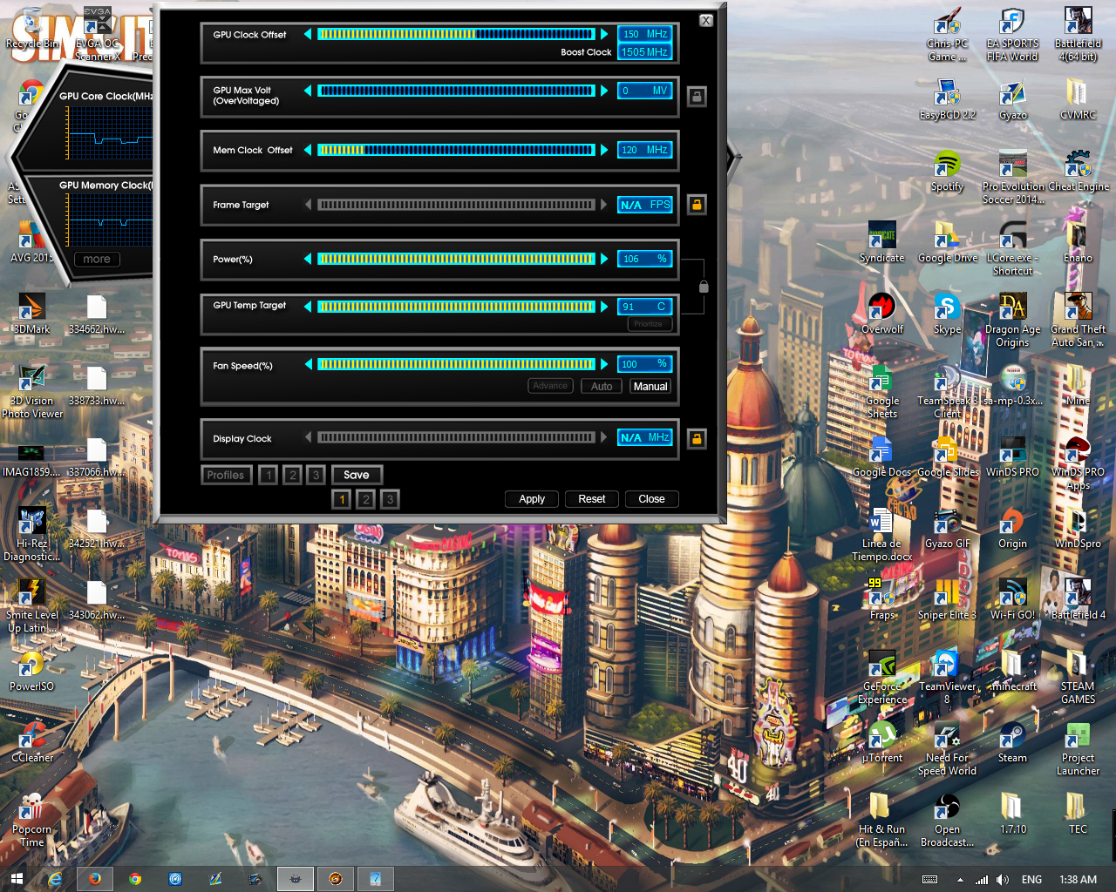This screenshot has height=892, width=1116.
Task: Open the Google Sheets desktop icon
Action: pos(882,391)
